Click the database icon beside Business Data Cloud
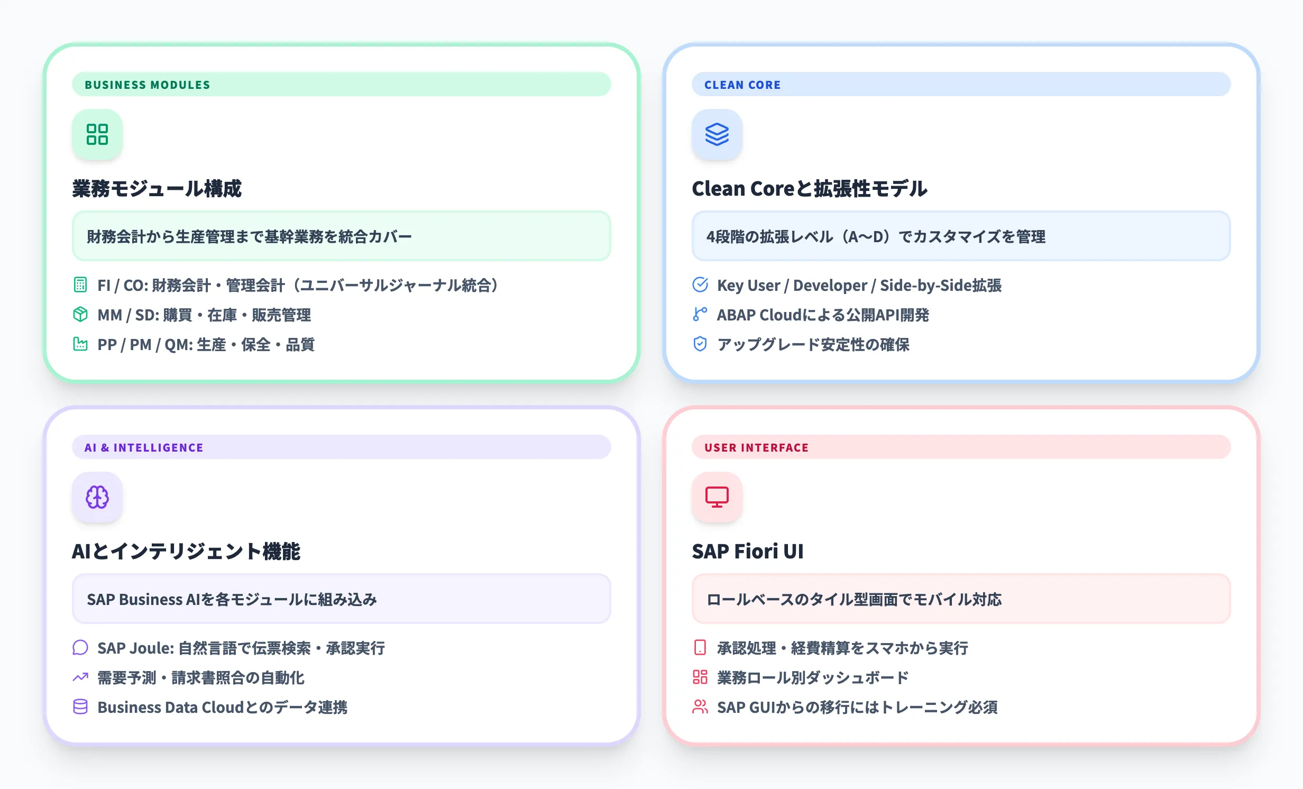 tap(80, 707)
